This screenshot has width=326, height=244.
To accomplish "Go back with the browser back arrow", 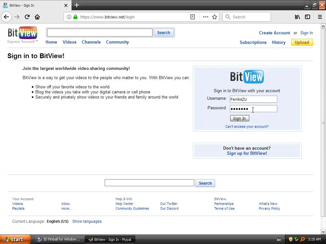I will coord(6,17).
